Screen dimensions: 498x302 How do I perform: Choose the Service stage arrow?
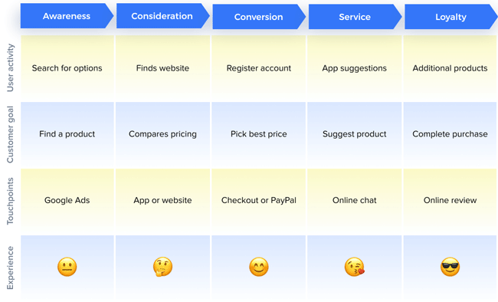(355, 17)
